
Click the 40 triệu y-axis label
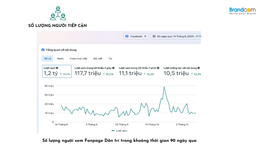pyautogui.click(x=49, y=86)
